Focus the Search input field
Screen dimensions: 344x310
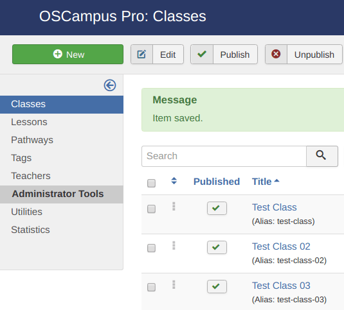(224, 157)
